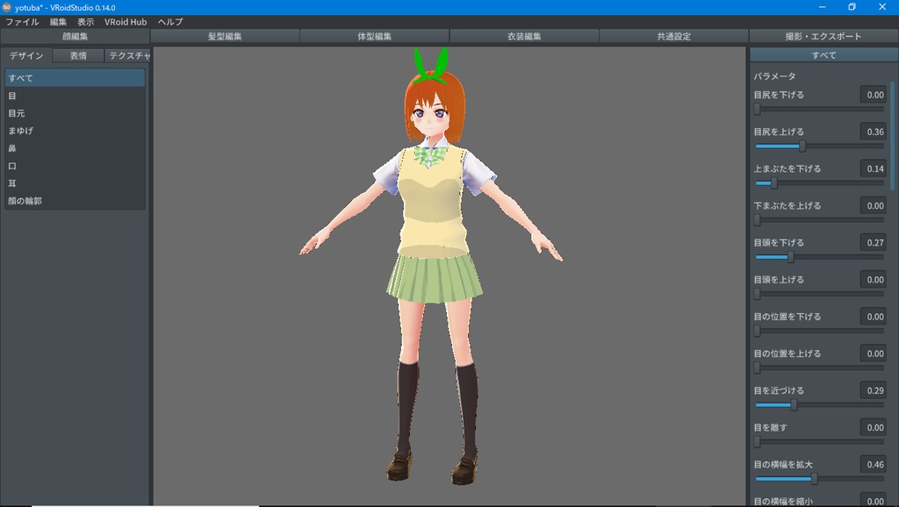Image resolution: width=899 pixels, height=507 pixels.
Task: Click the 目の位置を下げる value field
Action: 874,317
